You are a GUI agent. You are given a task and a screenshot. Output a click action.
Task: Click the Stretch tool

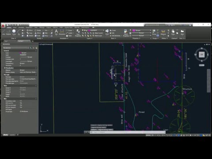point(30,36)
